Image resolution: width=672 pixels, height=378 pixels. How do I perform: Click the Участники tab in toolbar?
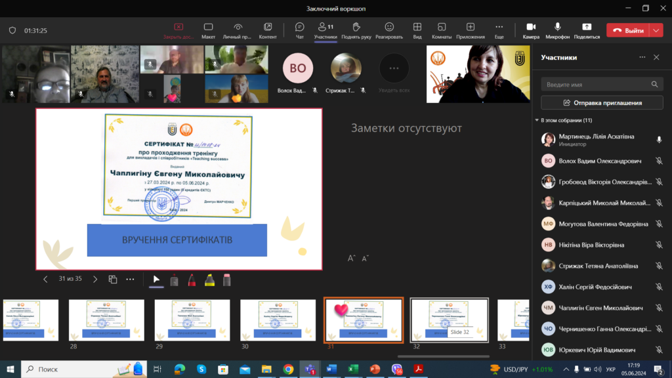(x=325, y=30)
